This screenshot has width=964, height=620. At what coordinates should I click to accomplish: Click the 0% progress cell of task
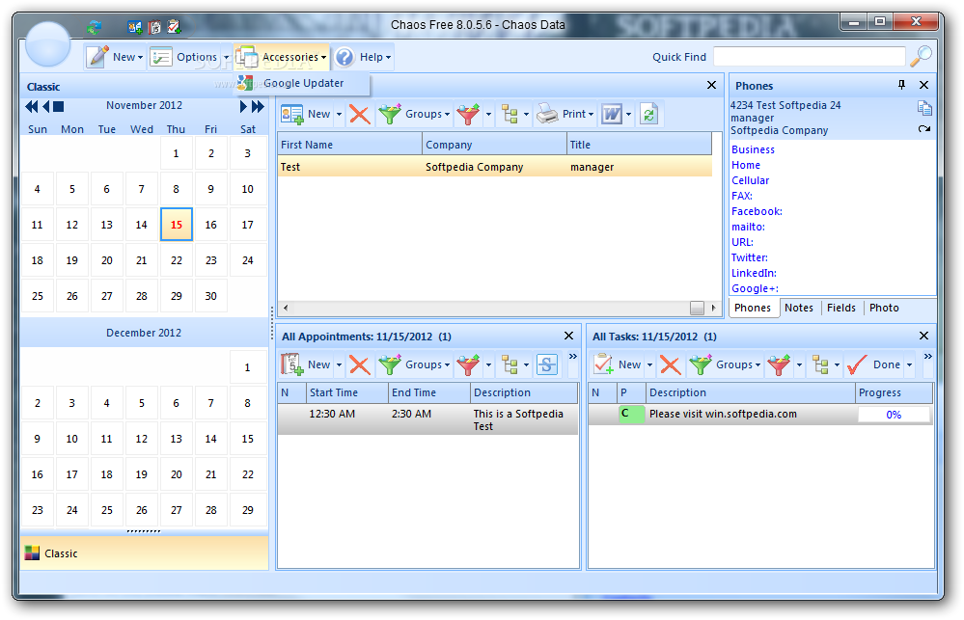[894, 415]
